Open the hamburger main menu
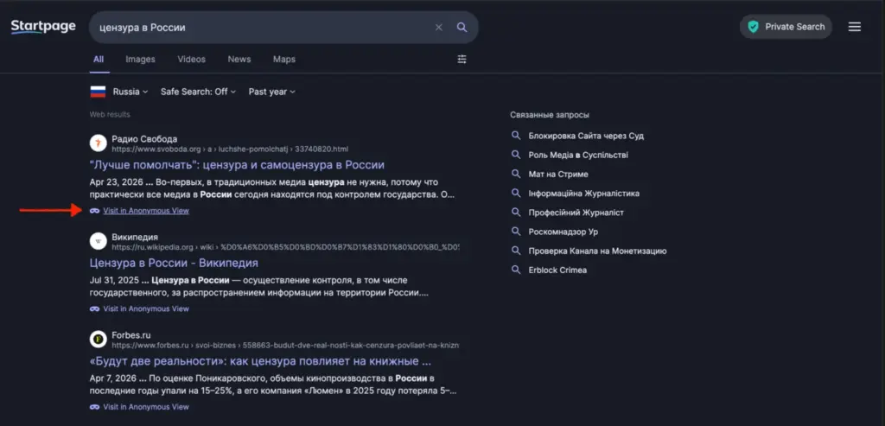 [855, 27]
